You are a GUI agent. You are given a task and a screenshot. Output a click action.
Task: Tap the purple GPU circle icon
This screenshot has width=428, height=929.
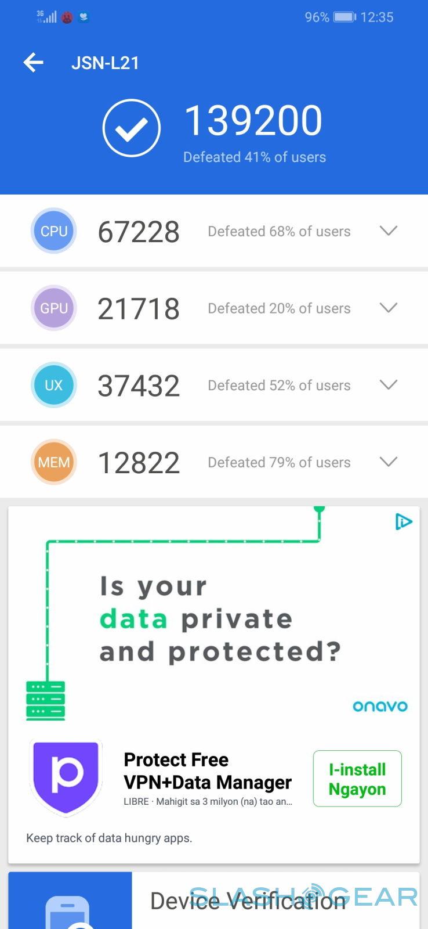(54, 308)
